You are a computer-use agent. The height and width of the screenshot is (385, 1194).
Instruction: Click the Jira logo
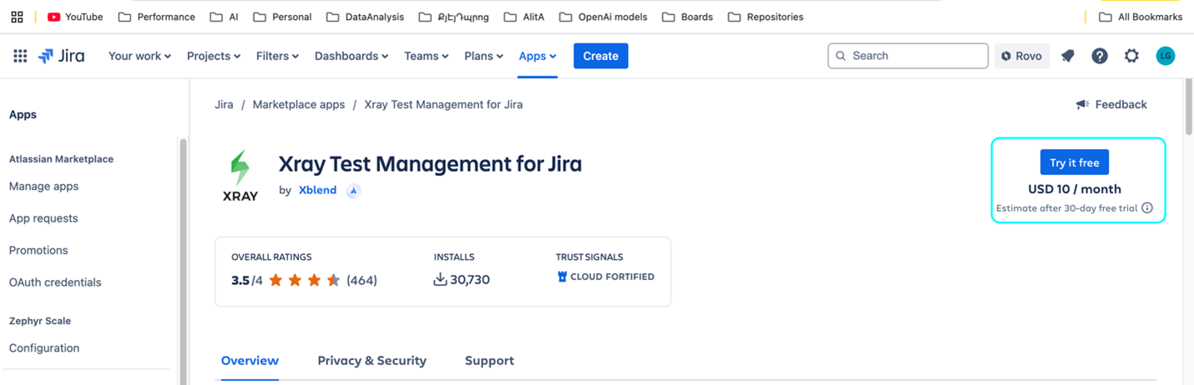tap(61, 56)
